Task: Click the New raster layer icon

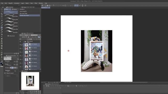Action: tap(28, 39)
